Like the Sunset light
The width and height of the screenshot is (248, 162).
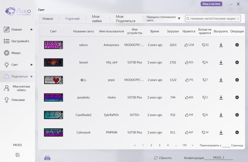(x=187, y=63)
